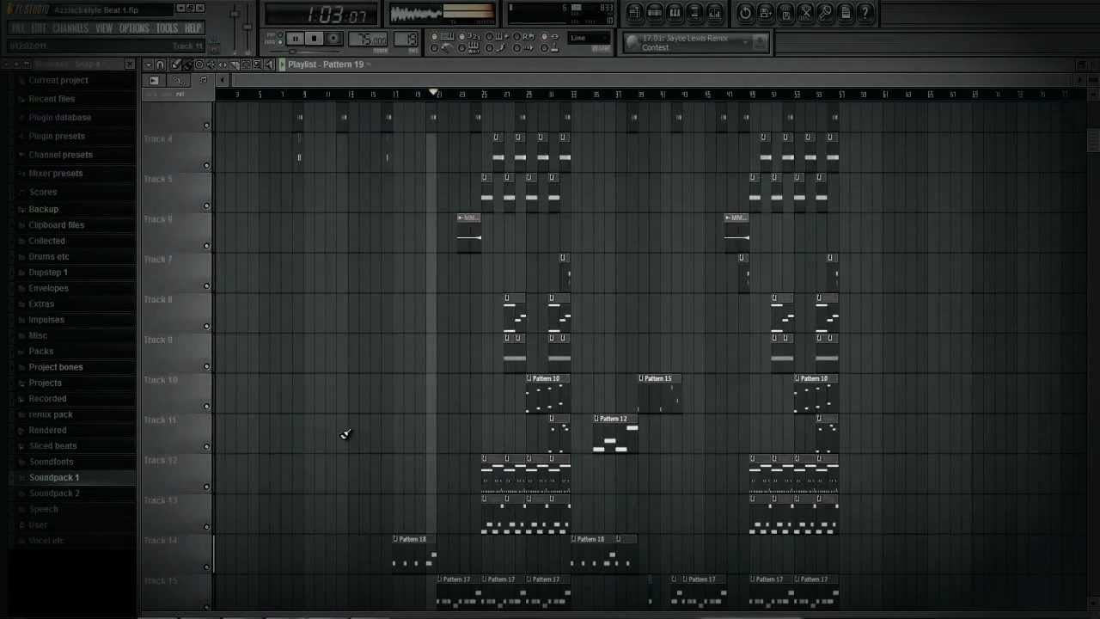The height and width of the screenshot is (619, 1100).
Task: Pick the zoom tool in playlist toolbar
Action: pos(257,64)
